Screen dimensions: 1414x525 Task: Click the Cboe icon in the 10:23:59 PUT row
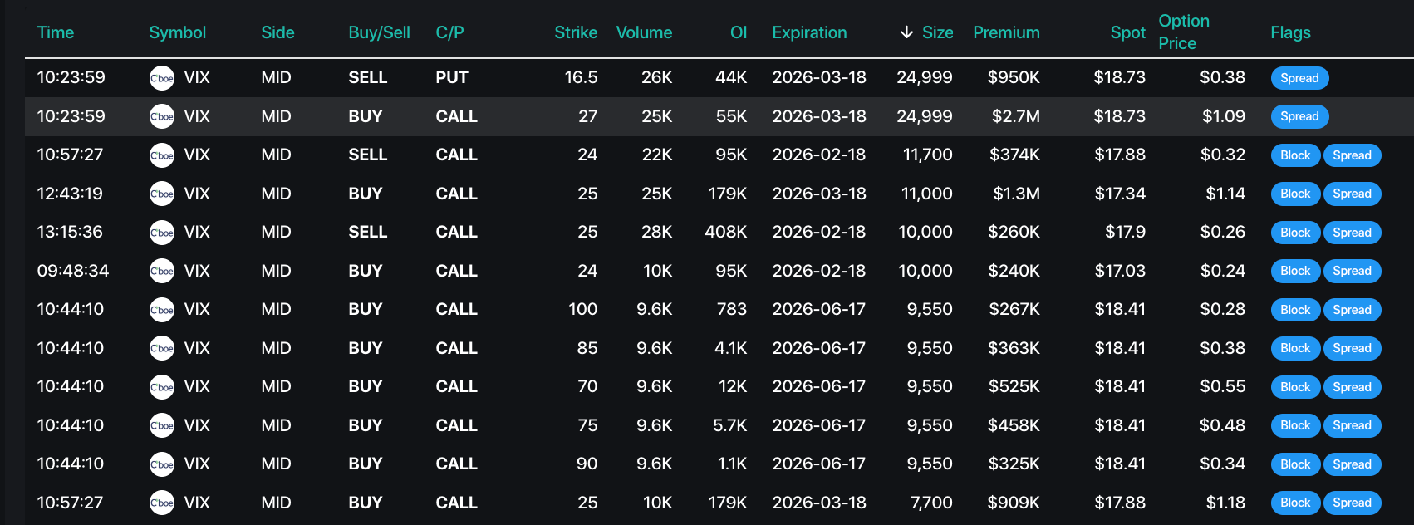pyautogui.click(x=162, y=78)
